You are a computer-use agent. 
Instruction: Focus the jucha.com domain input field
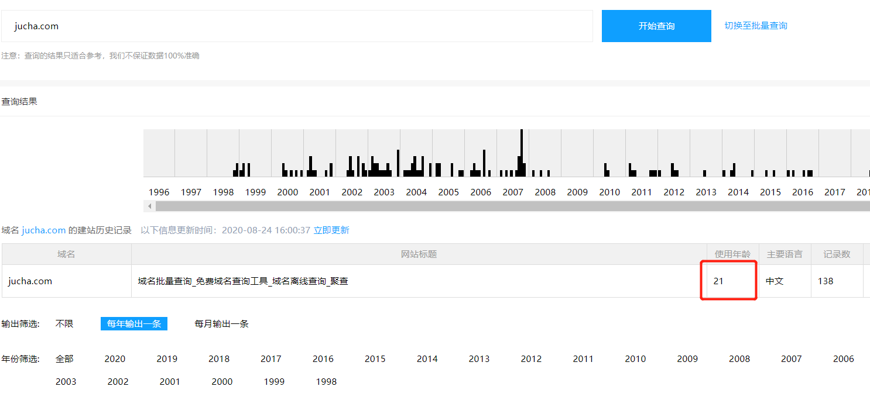pyautogui.click(x=297, y=26)
